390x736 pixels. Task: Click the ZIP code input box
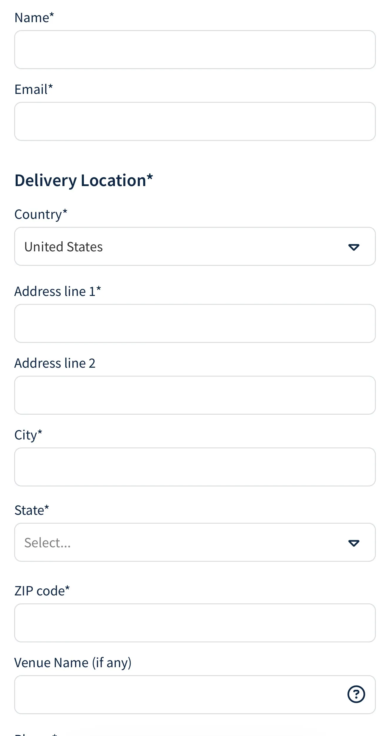195,623
